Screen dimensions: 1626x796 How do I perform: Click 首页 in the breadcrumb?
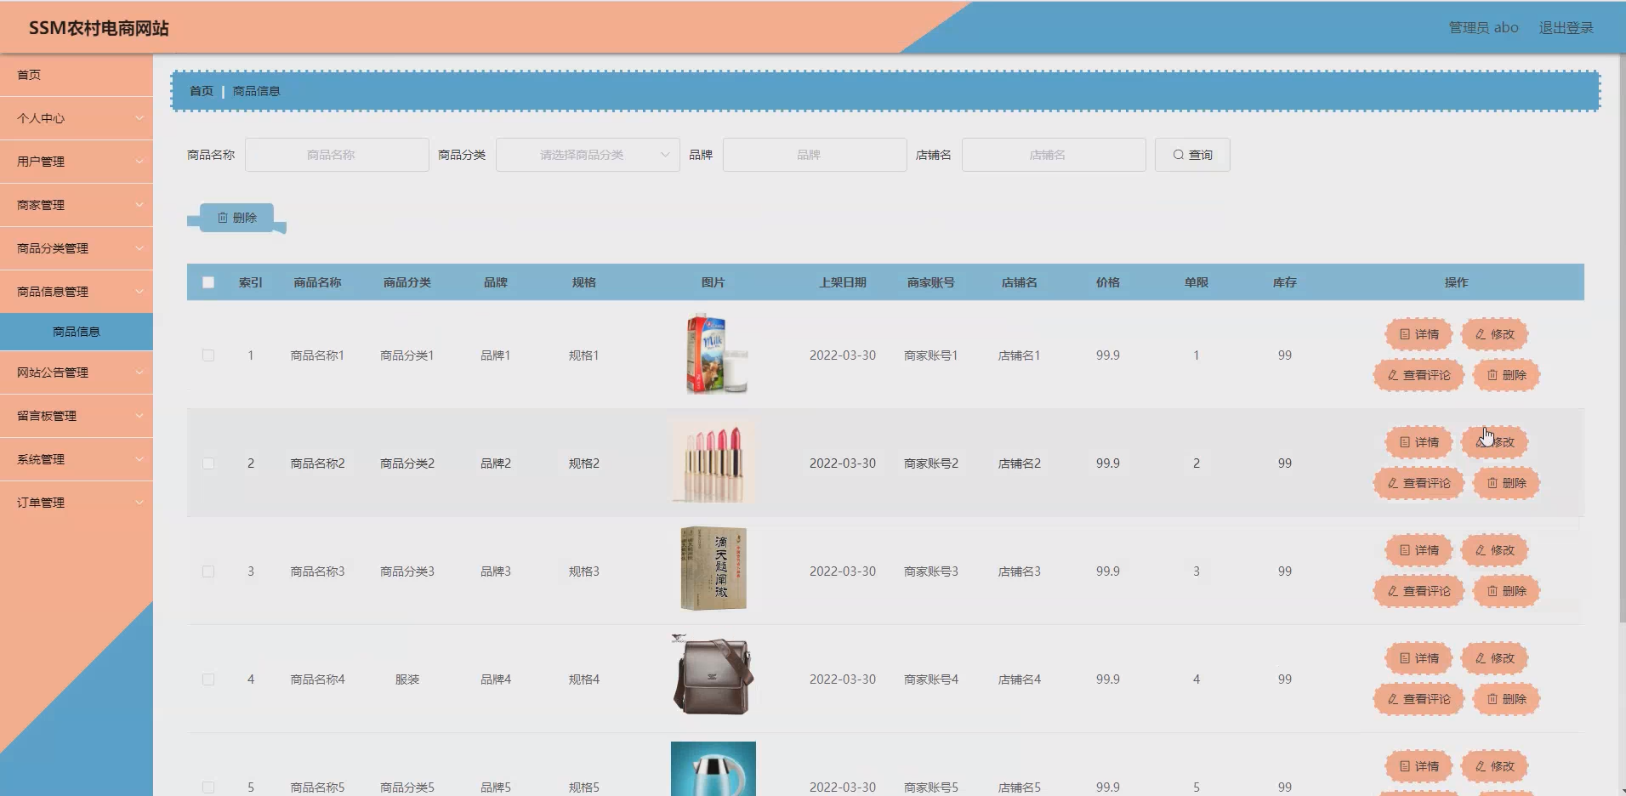point(202,91)
